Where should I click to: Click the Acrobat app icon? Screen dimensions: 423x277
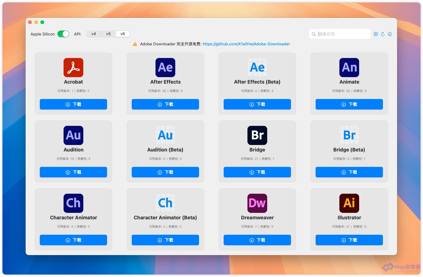[x=73, y=68]
